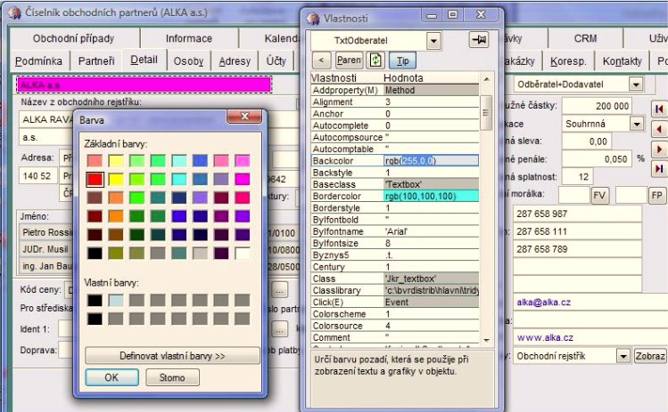
Task: Go to previous record red arrow
Action: point(659,129)
